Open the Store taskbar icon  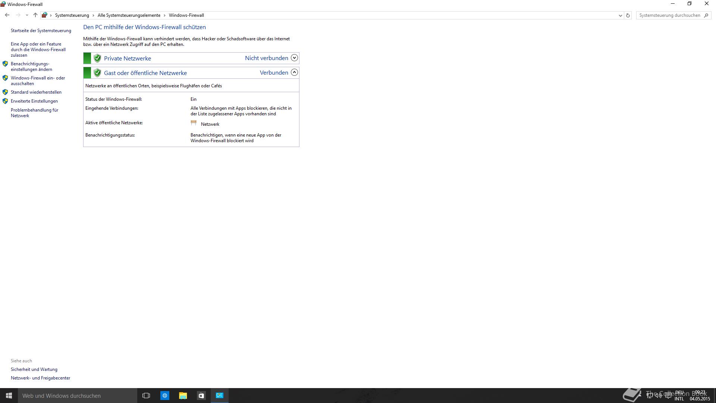pos(201,396)
